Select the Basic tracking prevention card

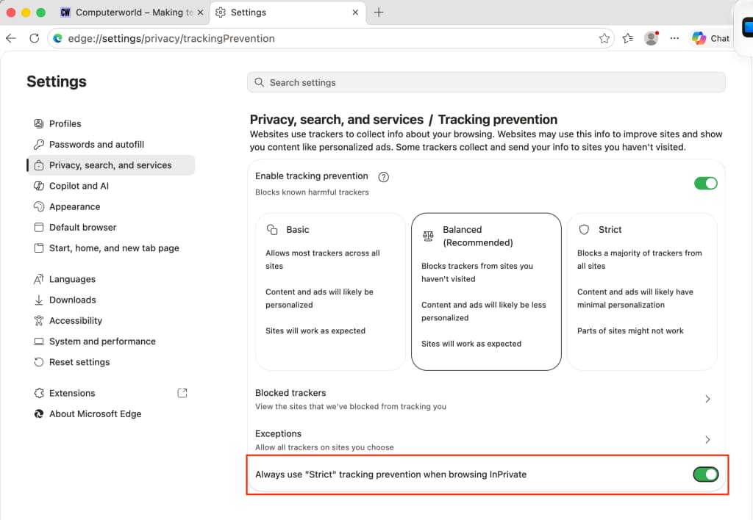[x=330, y=292]
